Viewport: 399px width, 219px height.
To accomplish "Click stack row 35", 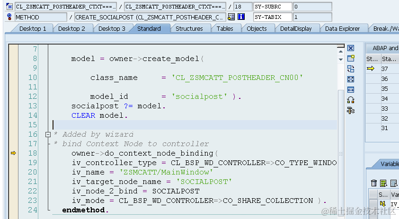I will point(382,89).
